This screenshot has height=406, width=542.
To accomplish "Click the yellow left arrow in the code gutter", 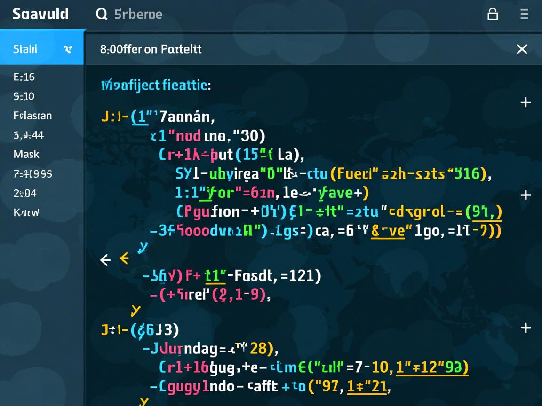I will coord(124,258).
